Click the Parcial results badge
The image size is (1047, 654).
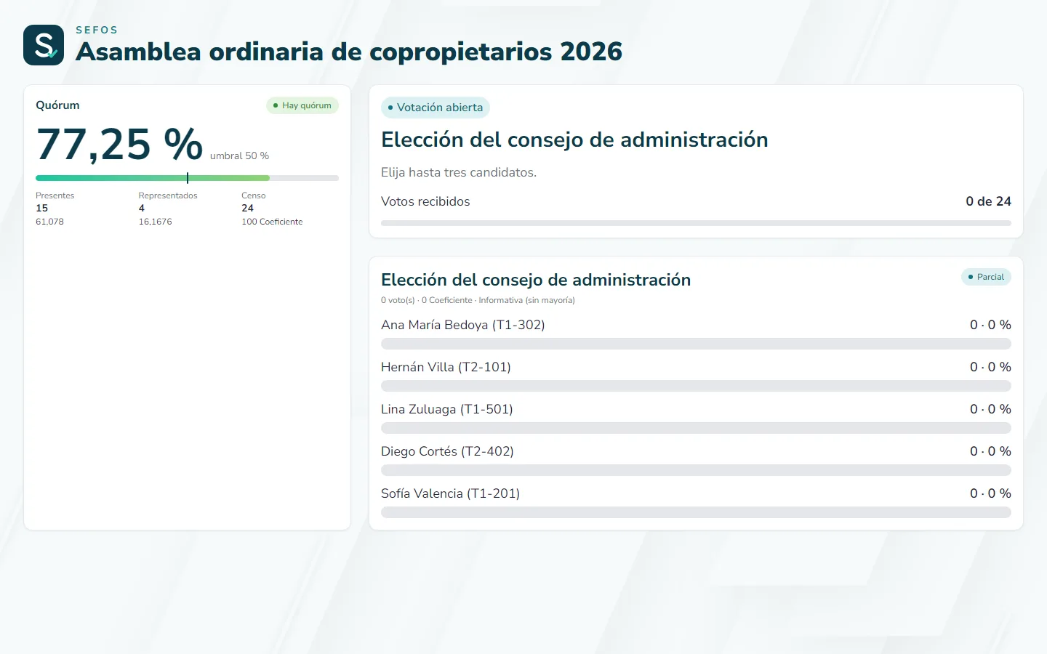point(986,277)
